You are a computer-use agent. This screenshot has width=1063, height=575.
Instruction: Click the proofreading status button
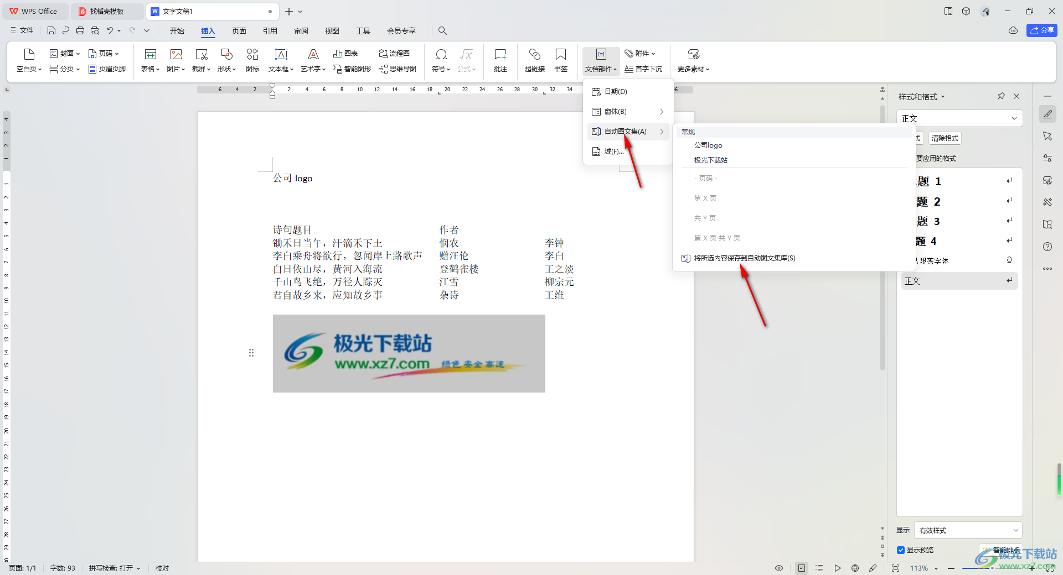(162, 568)
